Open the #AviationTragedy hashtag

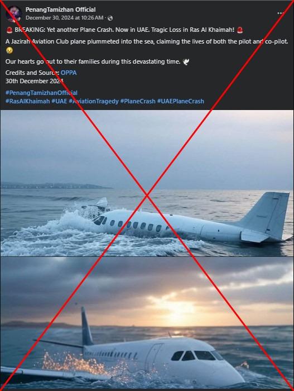click(x=94, y=101)
